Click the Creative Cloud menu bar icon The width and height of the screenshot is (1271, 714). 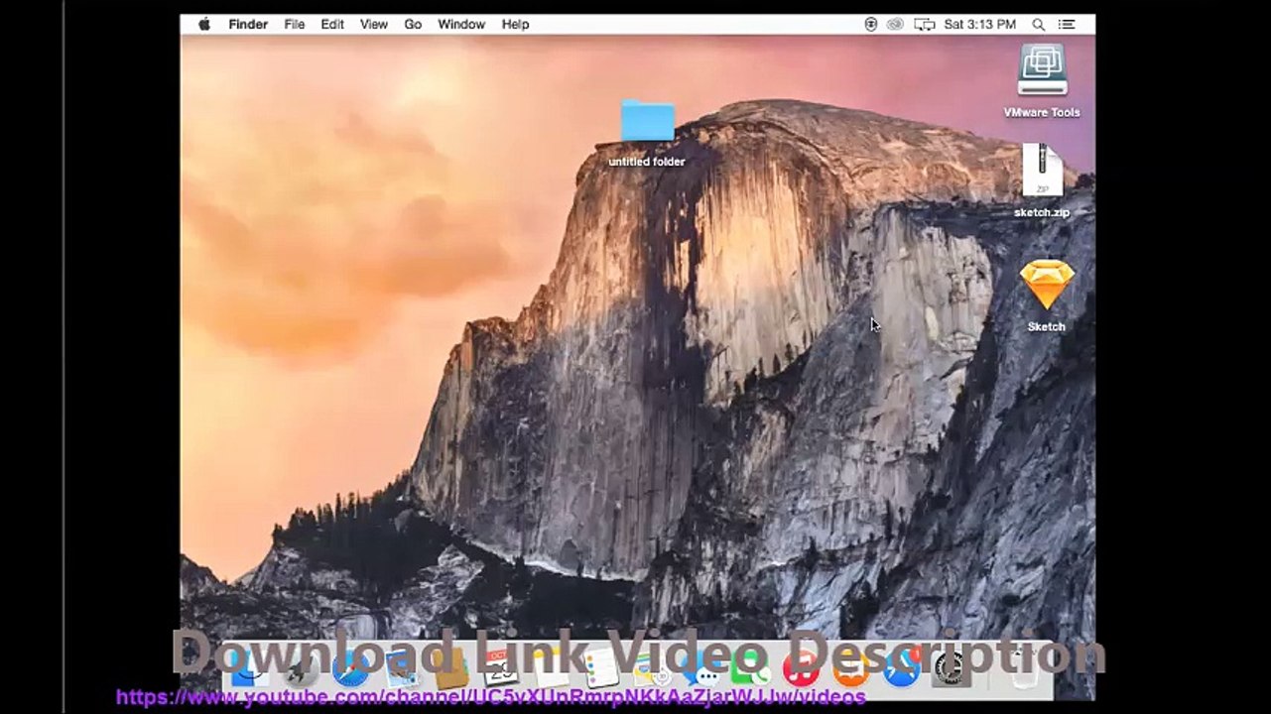coord(896,24)
